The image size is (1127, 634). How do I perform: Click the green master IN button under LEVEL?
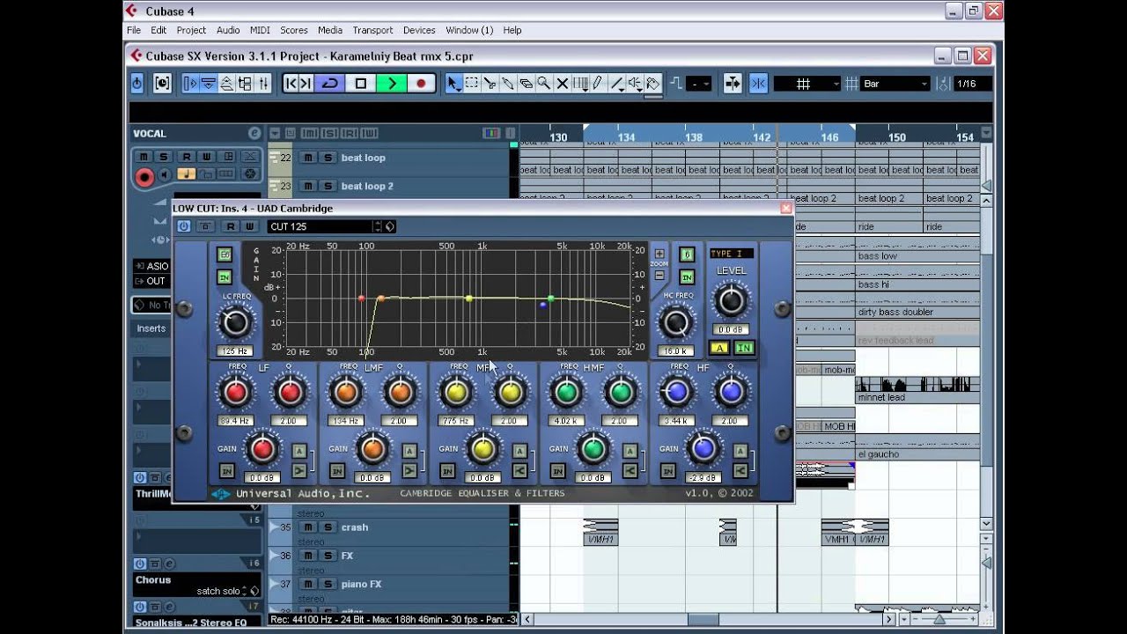click(744, 348)
